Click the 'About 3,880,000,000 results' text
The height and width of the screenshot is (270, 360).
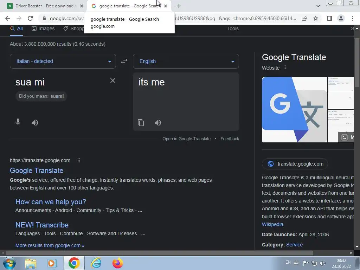58,44
